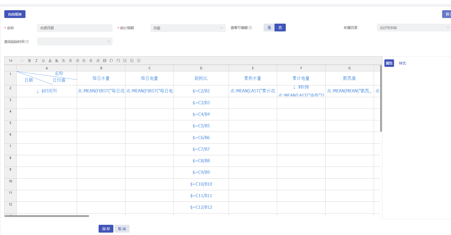Show help for 查看可编辑
This screenshot has height=235, width=451.
(250, 28)
